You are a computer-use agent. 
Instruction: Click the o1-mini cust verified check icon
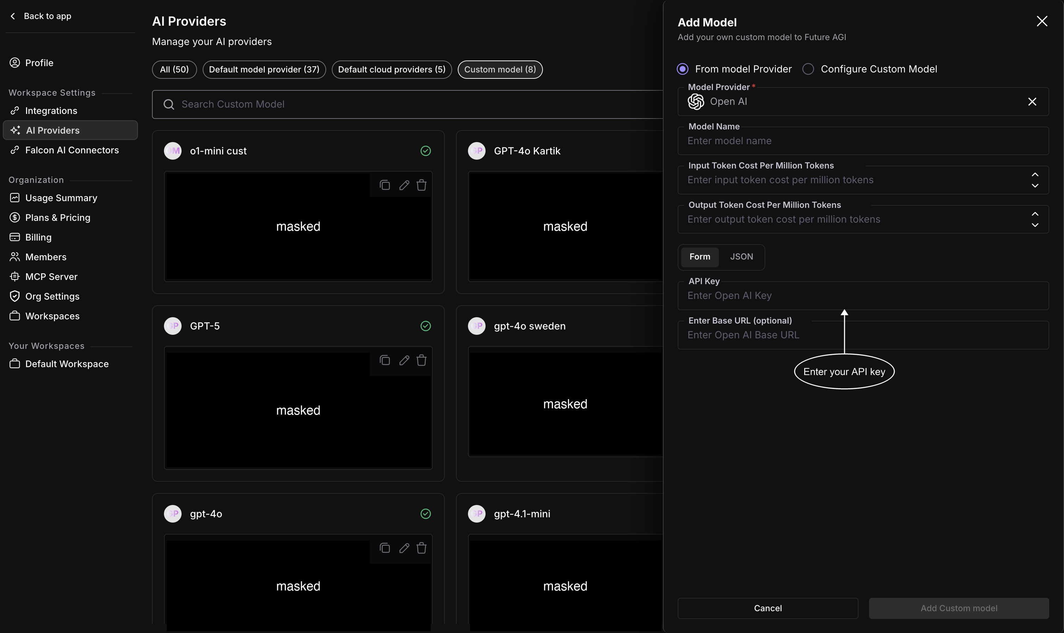(425, 151)
